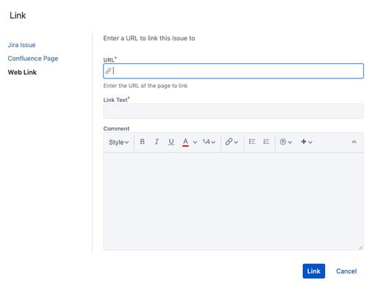Click the URL input field
The height and width of the screenshot is (289, 372).
tap(233, 71)
